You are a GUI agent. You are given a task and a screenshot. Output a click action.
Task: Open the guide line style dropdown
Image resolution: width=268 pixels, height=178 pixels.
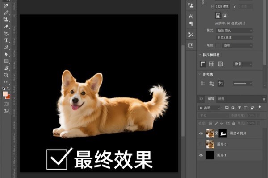click(x=243, y=84)
